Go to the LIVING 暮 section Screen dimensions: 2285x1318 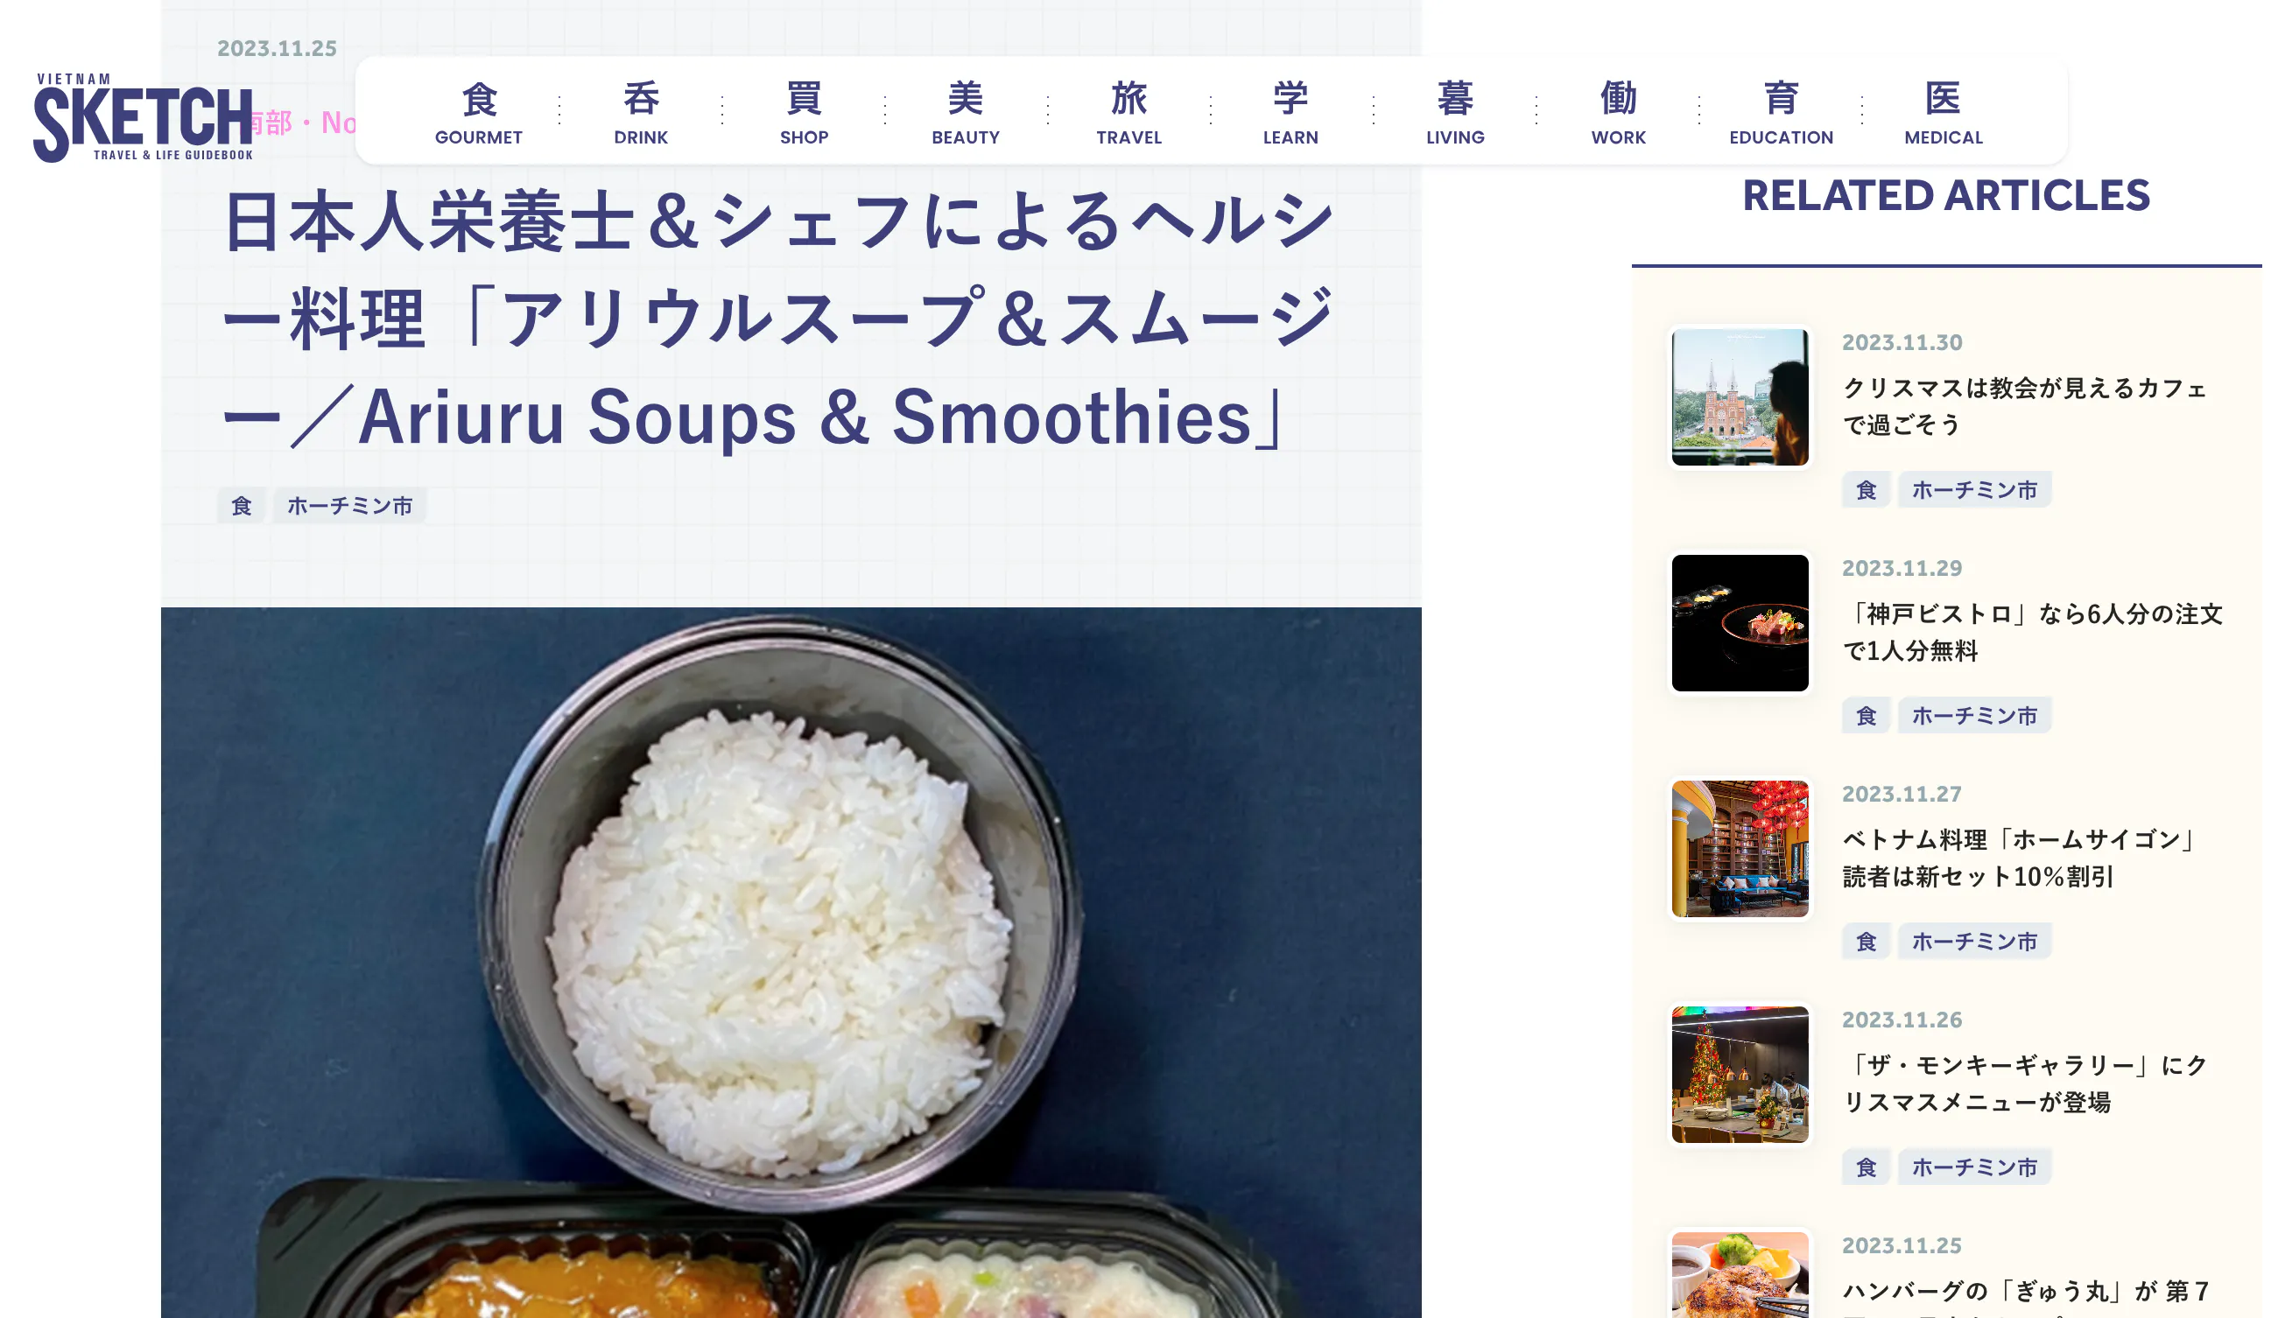pyautogui.click(x=1455, y=112)
